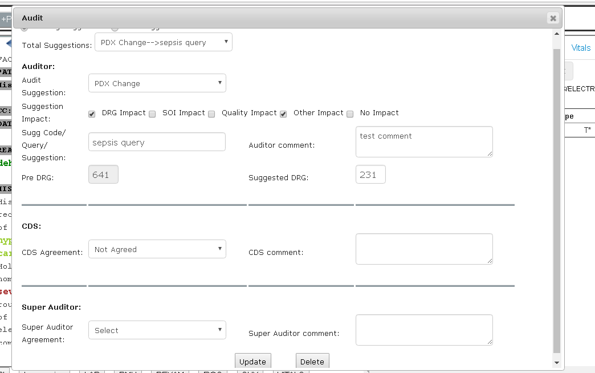The height and width of the screenshot is (373, 595).
Task: Enable the SOI Impact checkbox
Action: tap(152, 114)
